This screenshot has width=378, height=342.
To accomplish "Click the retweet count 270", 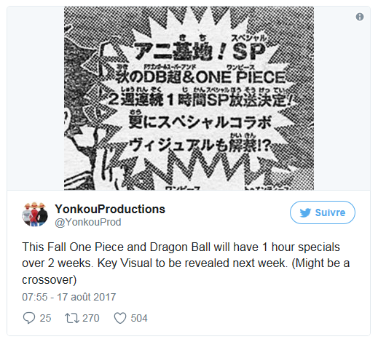I will (x=91, y=318).
